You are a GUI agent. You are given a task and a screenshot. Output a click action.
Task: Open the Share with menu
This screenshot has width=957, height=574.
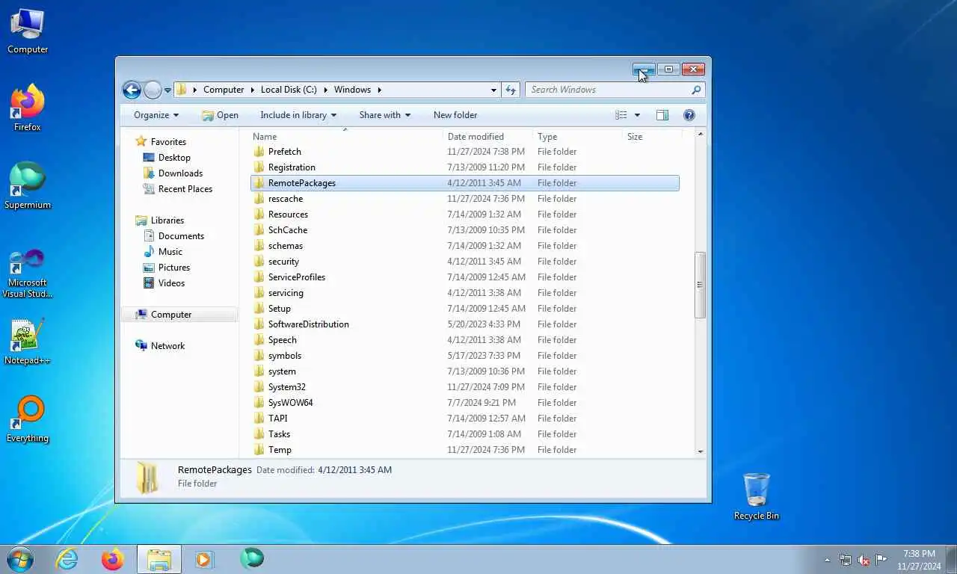click(385, 115)
